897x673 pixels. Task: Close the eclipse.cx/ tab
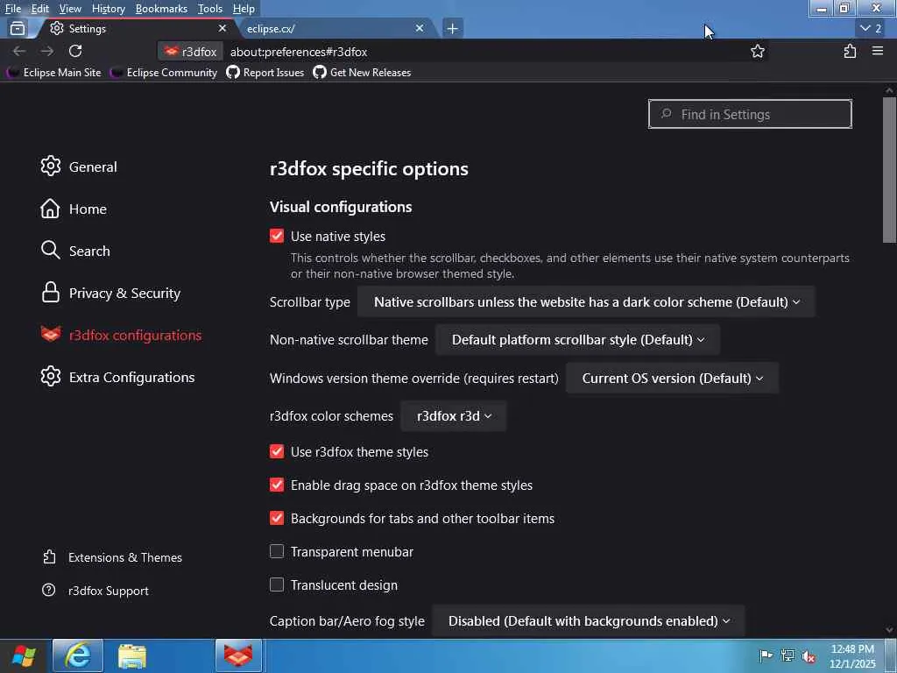click(420, 28)
